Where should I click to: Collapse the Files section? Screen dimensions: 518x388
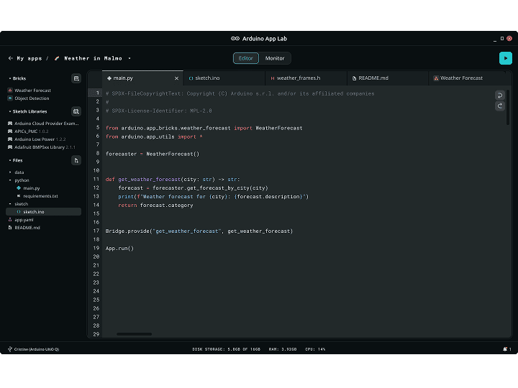[10, 160]
